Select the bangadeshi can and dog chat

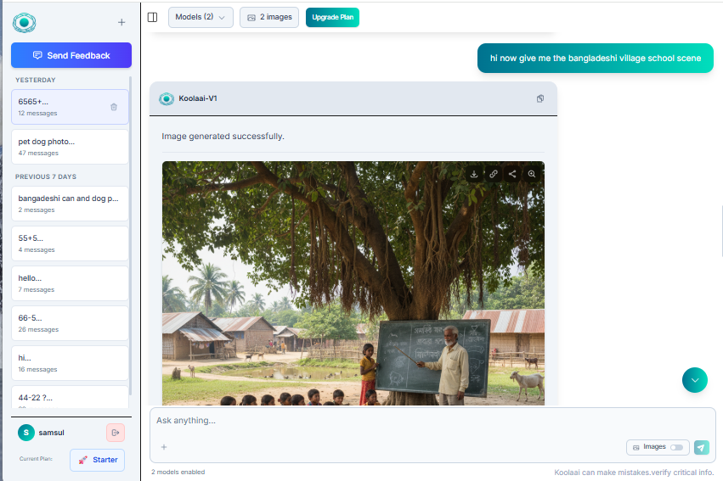click(x=70, y=203)
